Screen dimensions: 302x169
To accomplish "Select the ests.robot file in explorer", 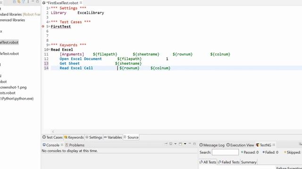I will click(x=8, y=93).
